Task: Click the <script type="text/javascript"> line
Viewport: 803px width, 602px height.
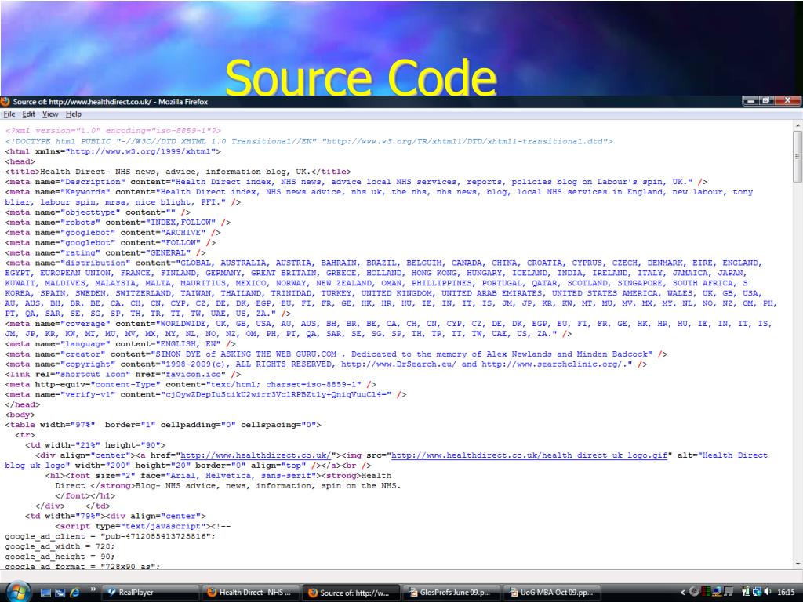Action: (x=143, y=526)
